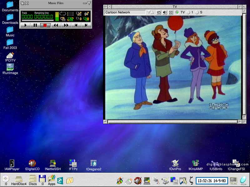Click the Cartoon Network channel name field
This screenshot has width=250, height=187.
coord(125,12)
